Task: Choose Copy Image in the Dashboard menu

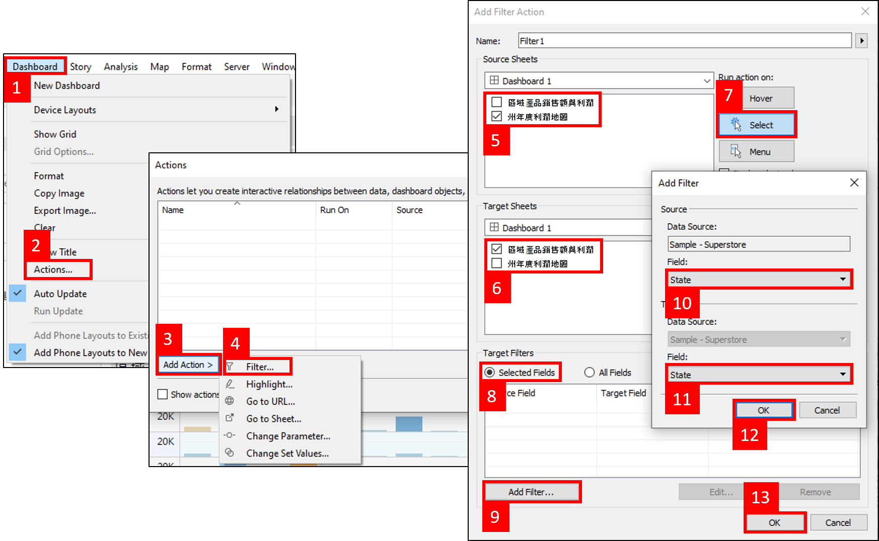Action: click(59, 193)
